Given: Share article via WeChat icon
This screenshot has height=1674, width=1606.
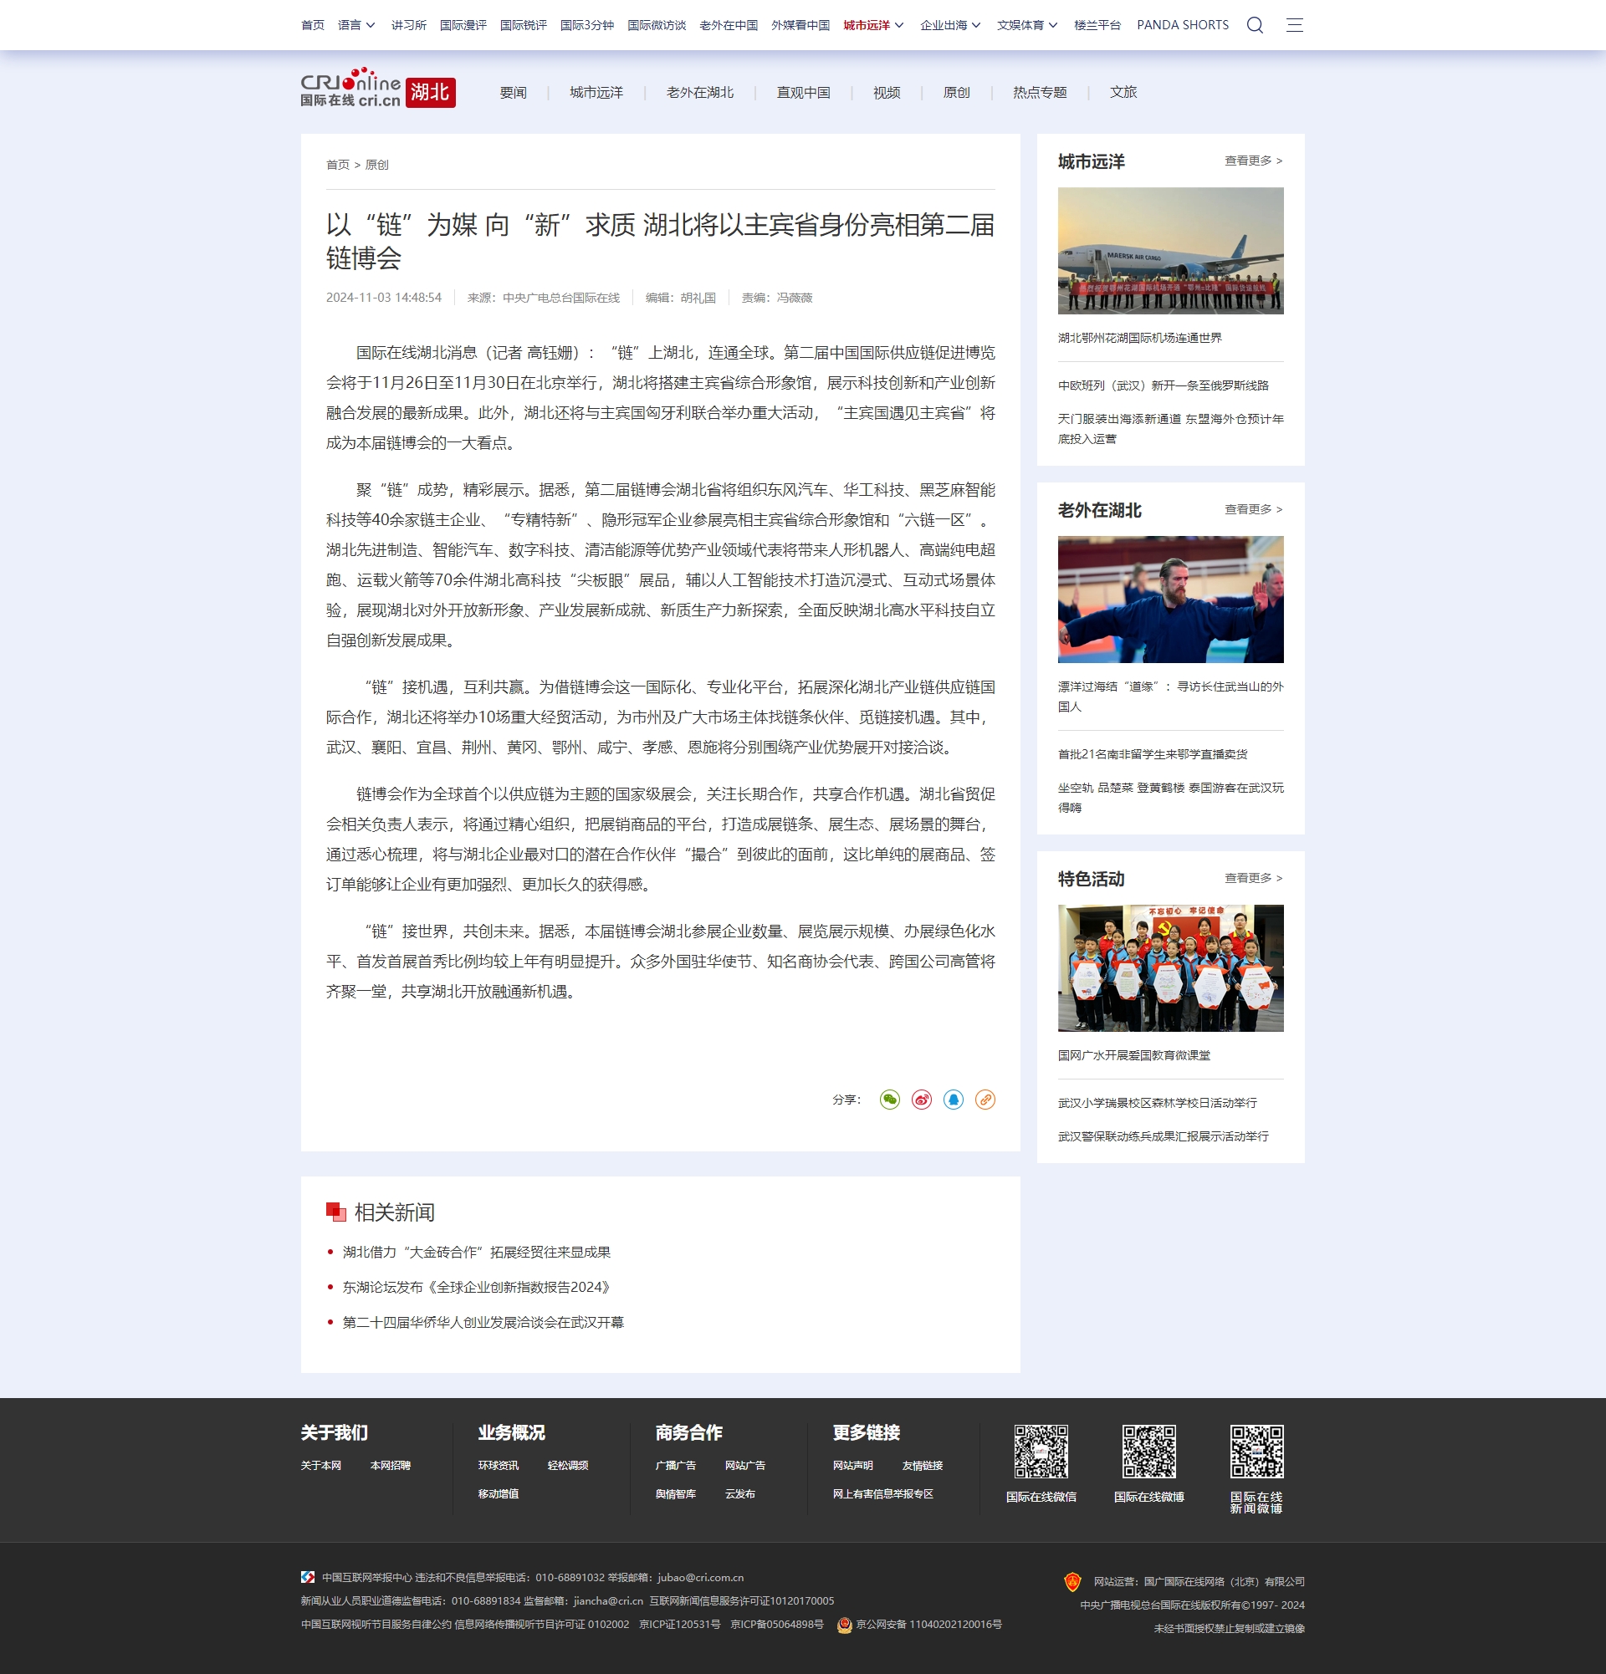Looking at the screenshot, I should [889, 1100].
